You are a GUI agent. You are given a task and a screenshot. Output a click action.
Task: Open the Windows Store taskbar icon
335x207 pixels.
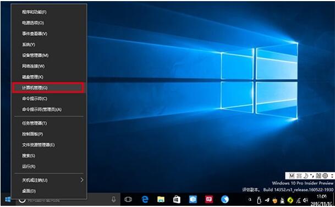coord(177,199)
